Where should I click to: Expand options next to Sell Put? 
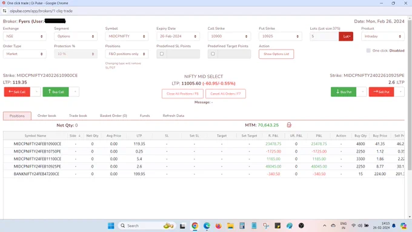coord(400,91)
